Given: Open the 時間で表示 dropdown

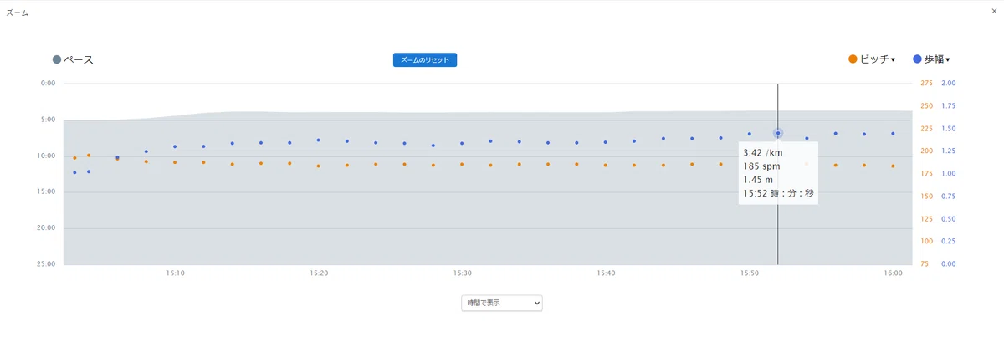Looking at the screenshot, I should 502,303.
